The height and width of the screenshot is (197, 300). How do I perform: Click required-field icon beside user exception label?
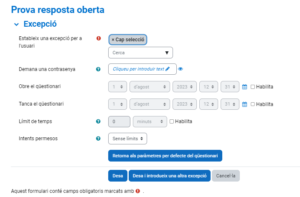coord(99,38)
